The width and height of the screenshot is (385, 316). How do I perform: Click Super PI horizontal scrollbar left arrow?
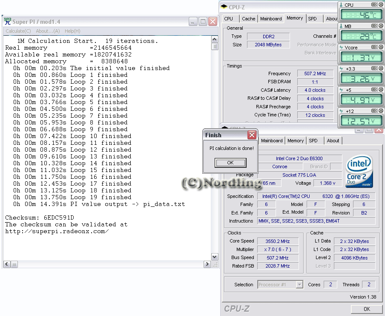(7, 264)
